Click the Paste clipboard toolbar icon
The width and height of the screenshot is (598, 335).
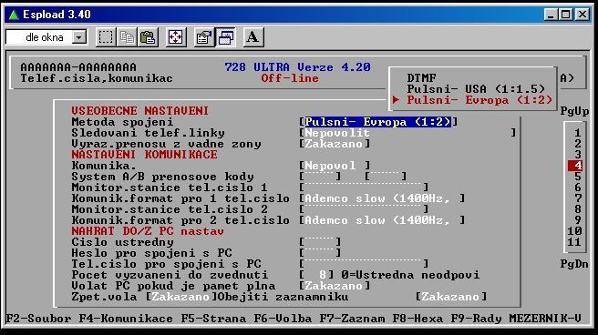point(148,37)
